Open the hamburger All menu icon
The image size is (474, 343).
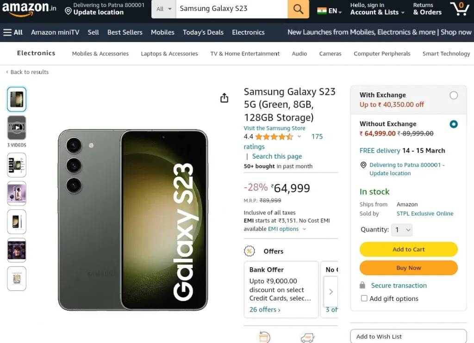point(7,32)
